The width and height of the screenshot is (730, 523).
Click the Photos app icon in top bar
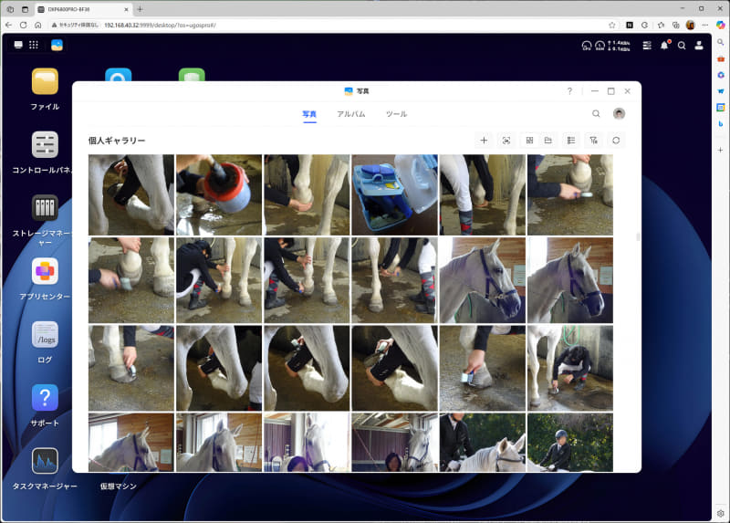tap(57, 45)
